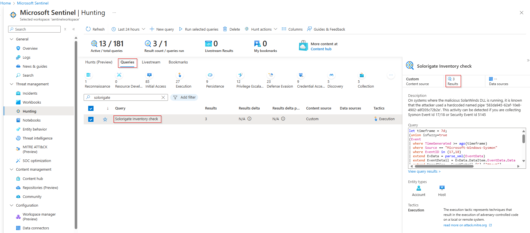Screen dimensions: 530x233
Task: Collapse the General section in sidebar
Action: click(x=12, y=39)
